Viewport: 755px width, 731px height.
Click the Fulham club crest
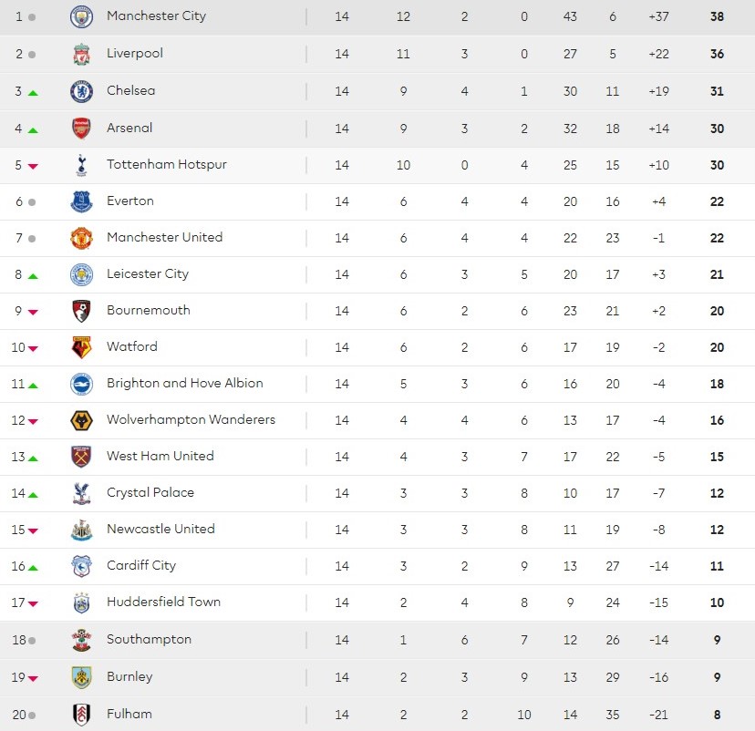[x=82, y=715]
